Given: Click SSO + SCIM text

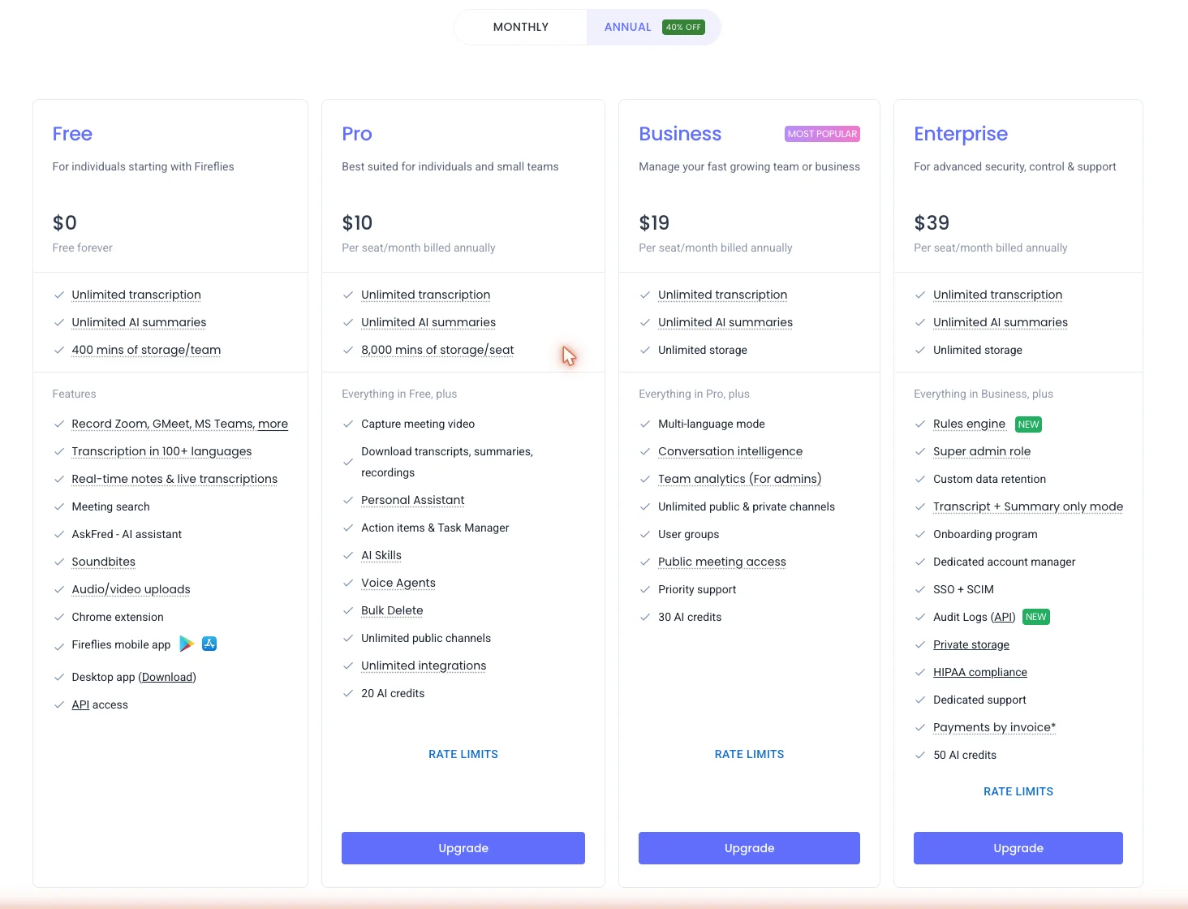Looking at the screenshot, I should 963,589.
